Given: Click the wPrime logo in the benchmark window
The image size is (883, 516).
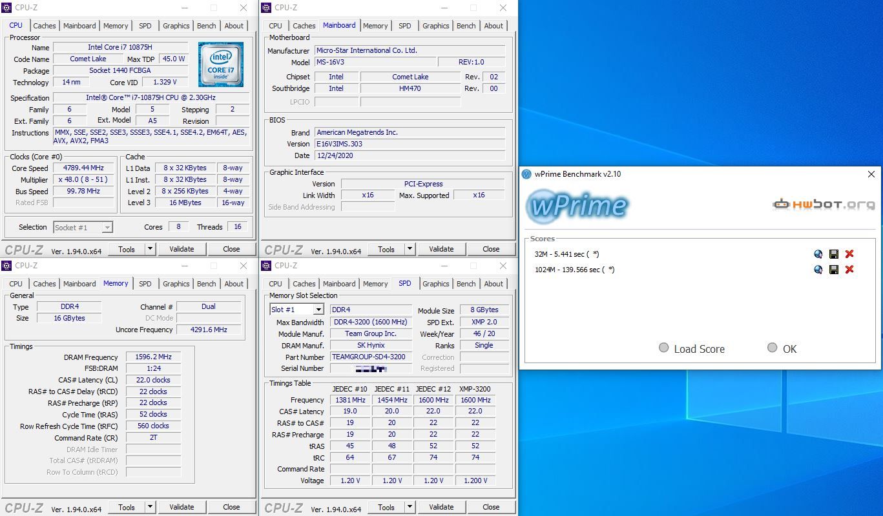Looking at the screenshot, I should [577, 206].
